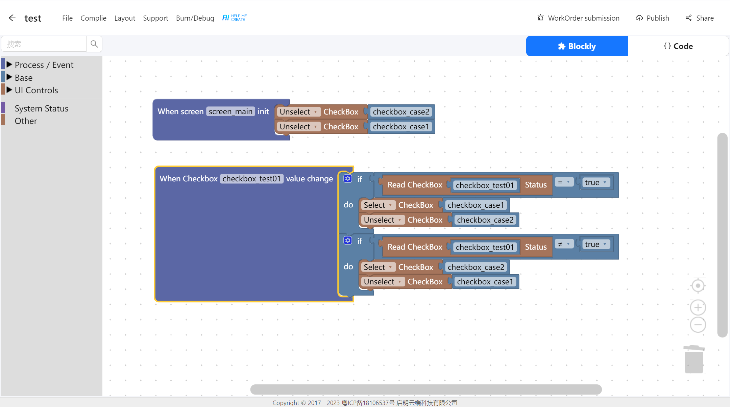Open the true dropdown in first if condition
730x407 pixels.
point(596,182)
